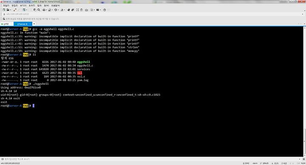Click the terminal scrollbar down arrow
Image resolution: width=306 pixels, height=165 pixels.
pos(304,155)
